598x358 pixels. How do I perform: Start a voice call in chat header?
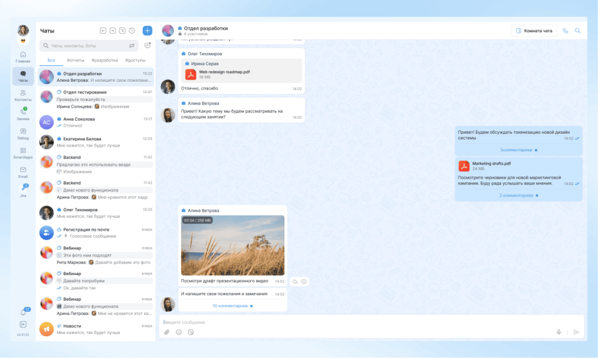[565, 31]
